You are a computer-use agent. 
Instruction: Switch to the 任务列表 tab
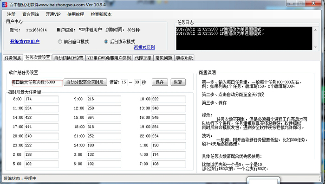coord(13,58)
